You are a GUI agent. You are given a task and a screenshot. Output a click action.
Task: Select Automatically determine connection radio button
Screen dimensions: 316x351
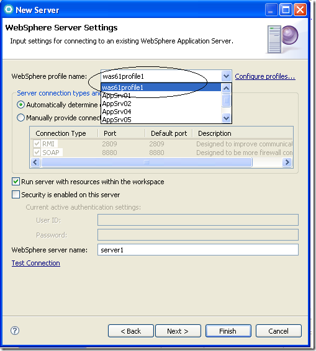coord(20,105)
